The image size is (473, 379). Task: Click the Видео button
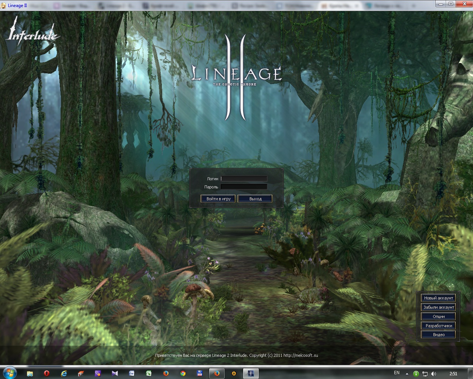438,335
